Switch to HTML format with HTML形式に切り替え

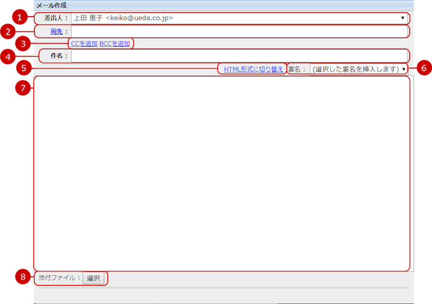254,69
